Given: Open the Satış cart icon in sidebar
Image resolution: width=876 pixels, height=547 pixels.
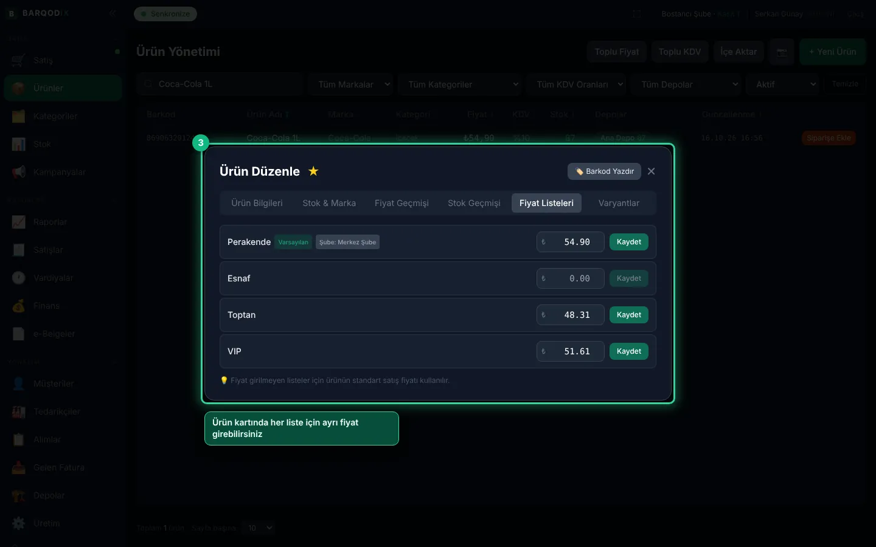Looking at the screenshot, I should (x=19, y=60).
